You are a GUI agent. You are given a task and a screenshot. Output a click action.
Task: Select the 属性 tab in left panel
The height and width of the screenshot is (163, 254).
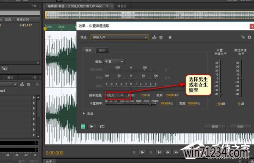coord(10,78)
